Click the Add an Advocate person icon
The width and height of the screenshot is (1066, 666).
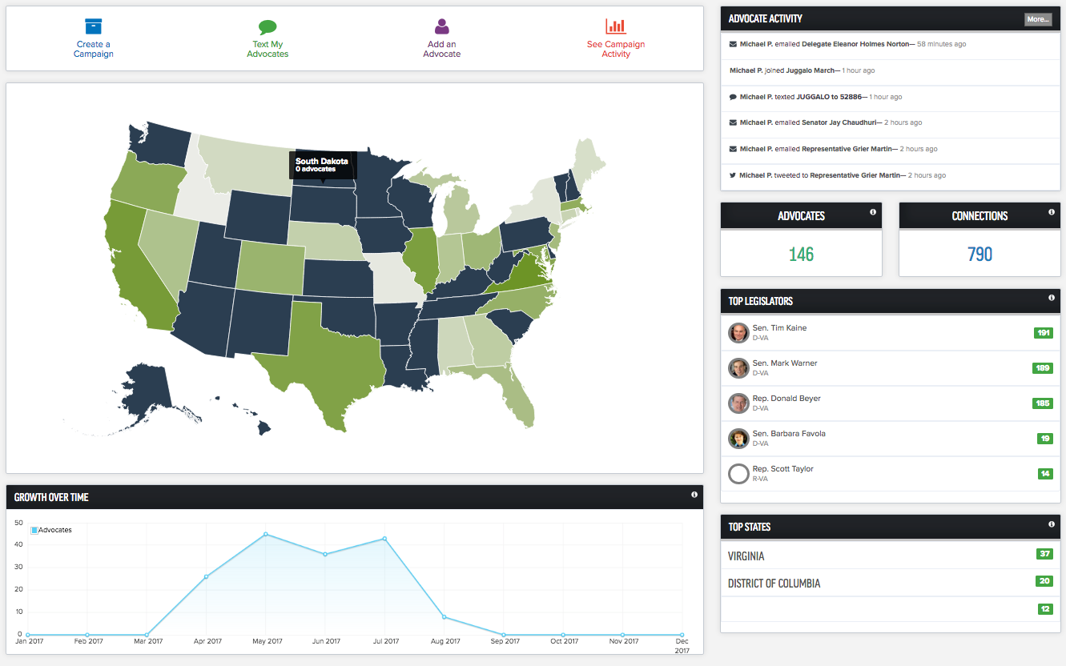pyautogui.click(x=442, y=26)
